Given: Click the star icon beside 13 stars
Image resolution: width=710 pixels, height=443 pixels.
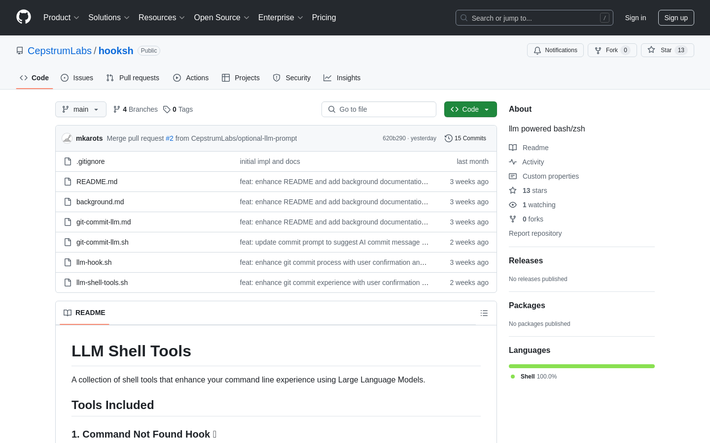Looking at the screenshot, I should (x=513, y=190).
